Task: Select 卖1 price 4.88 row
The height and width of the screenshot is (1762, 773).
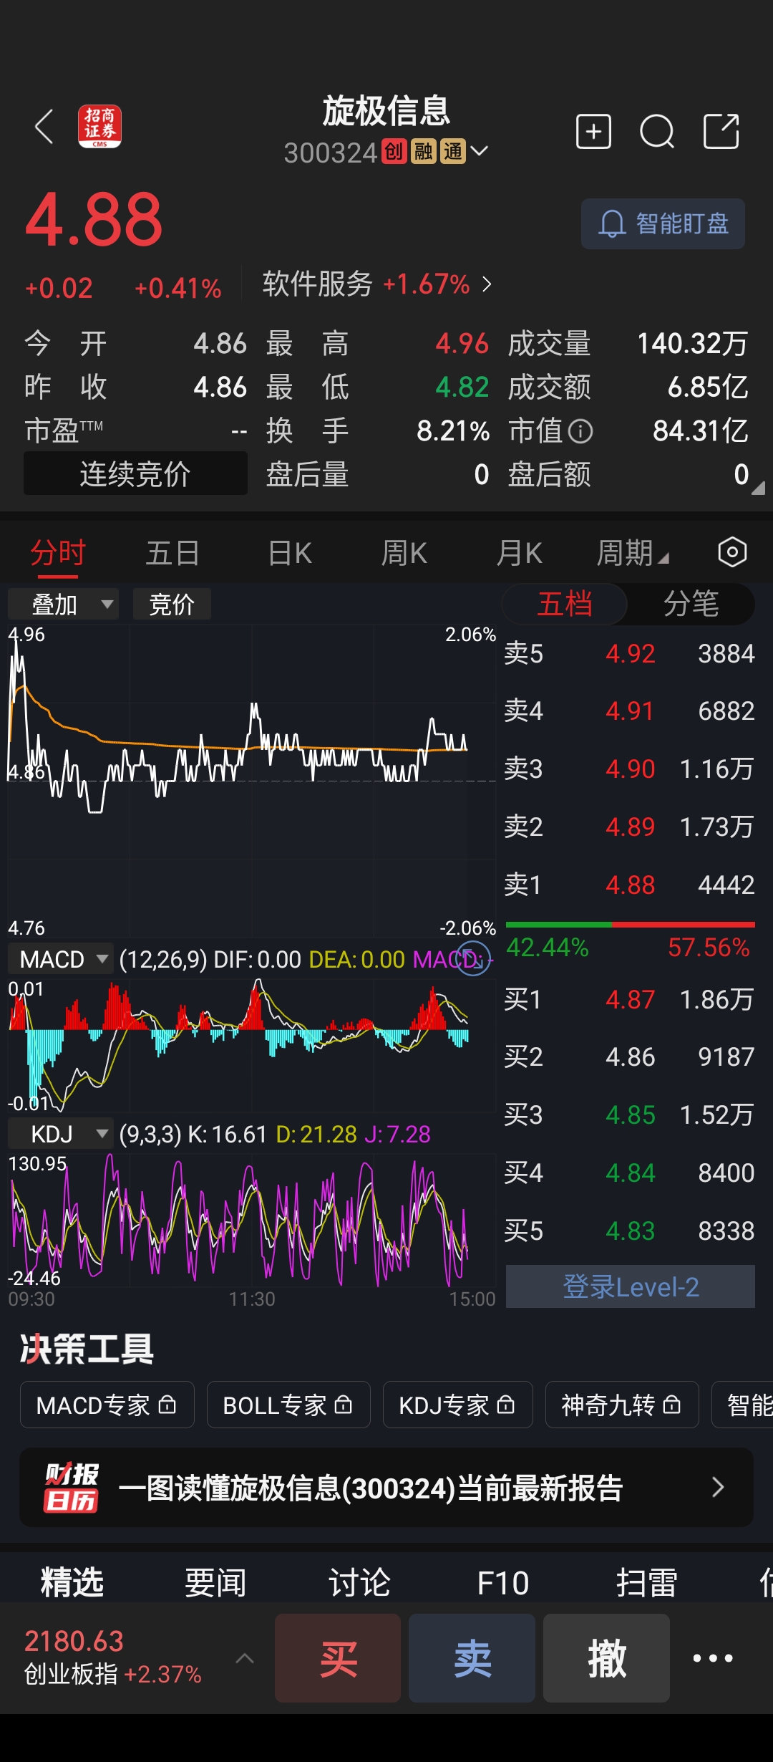Action: (x=630, y=885)
